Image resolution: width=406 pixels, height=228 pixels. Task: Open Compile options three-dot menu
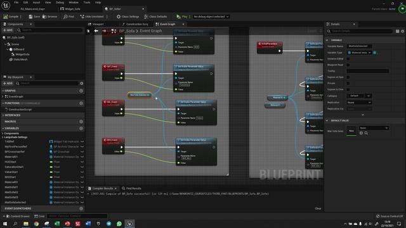click(x=21, y=16)
